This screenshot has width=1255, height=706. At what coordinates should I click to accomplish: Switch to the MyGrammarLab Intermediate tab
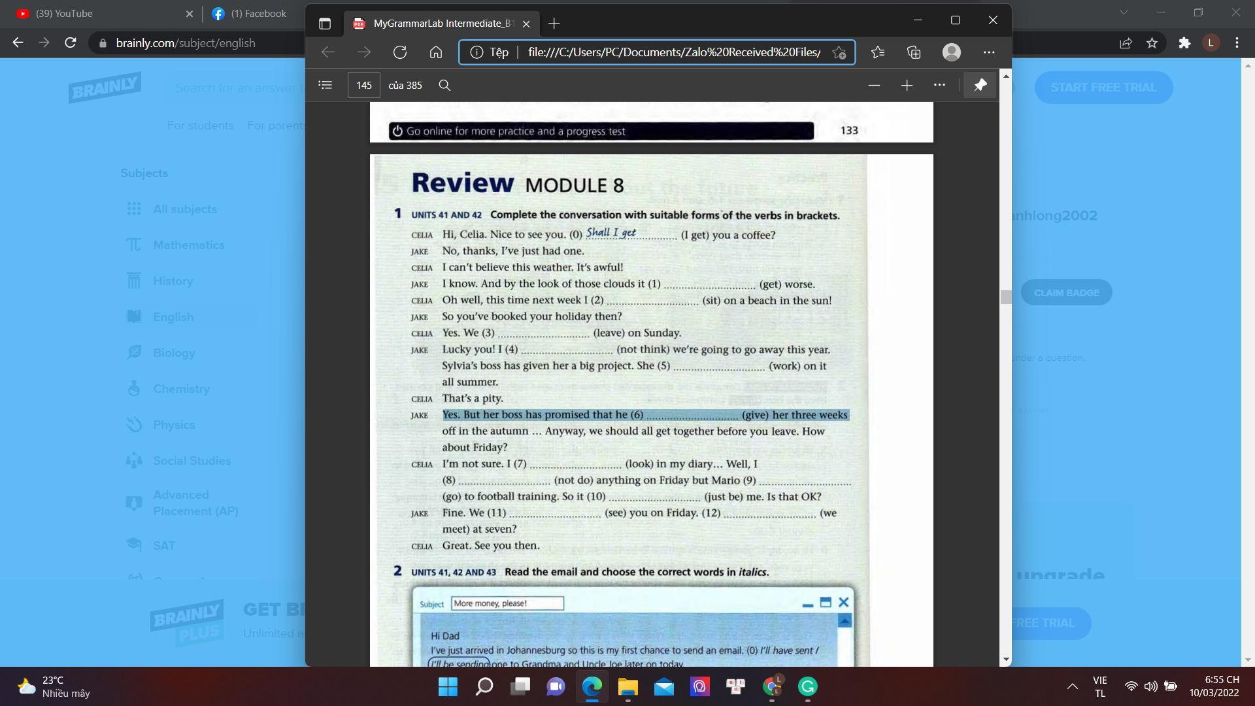click(x=442, y=24)
